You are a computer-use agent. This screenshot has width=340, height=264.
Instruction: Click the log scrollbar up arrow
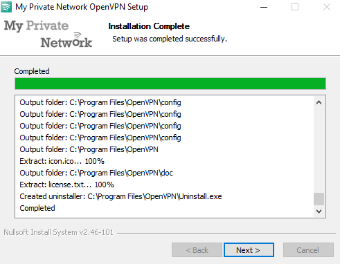(x=319, y=102)
